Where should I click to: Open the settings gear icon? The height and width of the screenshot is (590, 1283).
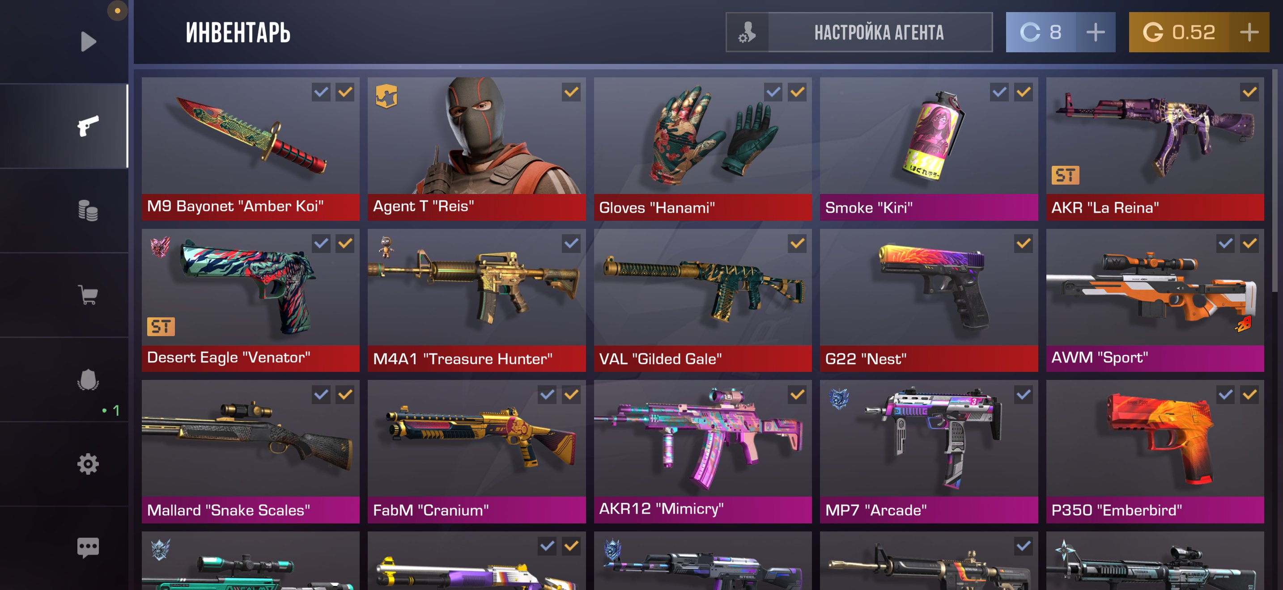88,464
